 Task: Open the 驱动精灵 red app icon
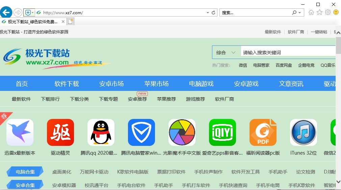60,132
